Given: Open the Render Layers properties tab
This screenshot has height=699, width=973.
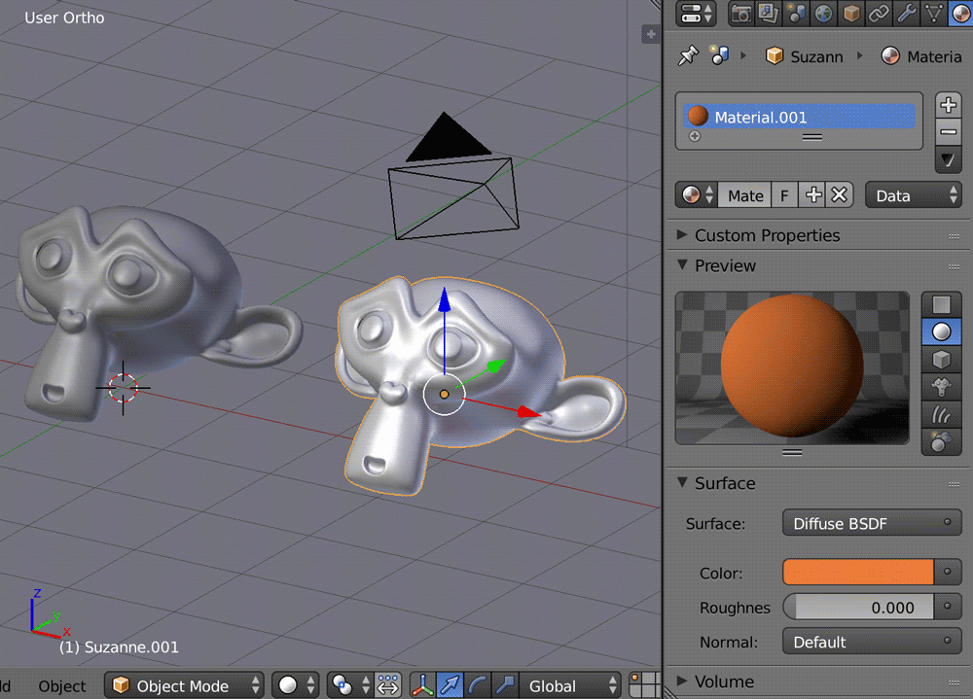Looking at the screenshot, I should [769, 13].
